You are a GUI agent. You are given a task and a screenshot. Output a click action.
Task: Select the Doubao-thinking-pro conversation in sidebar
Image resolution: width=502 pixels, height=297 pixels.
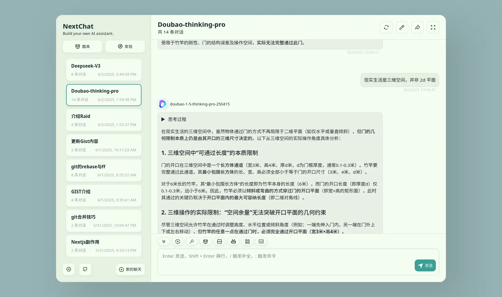[x=104, y=95]
